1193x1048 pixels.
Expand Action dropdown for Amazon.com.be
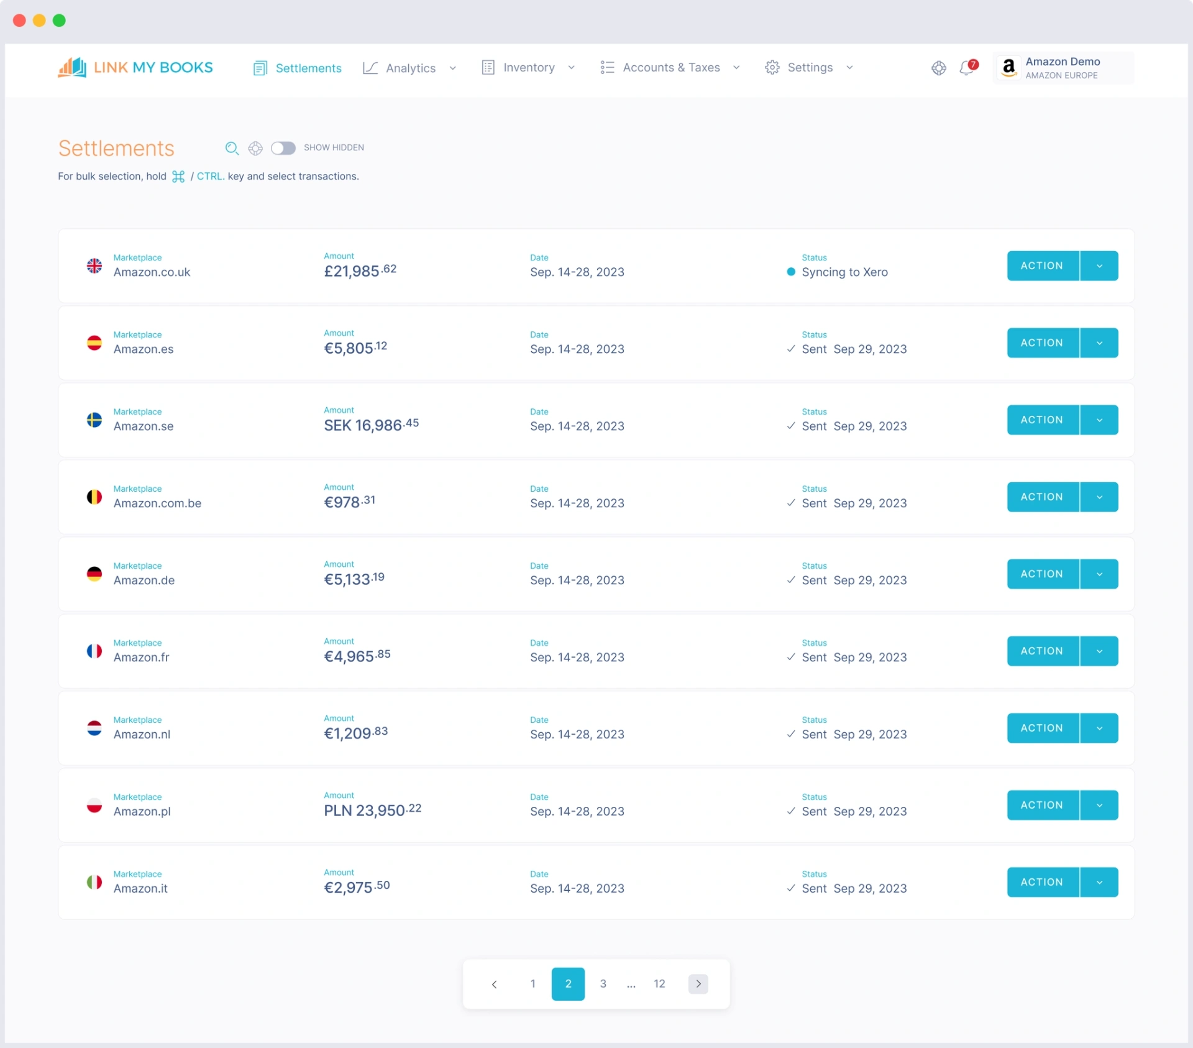tap(1099, 497)
